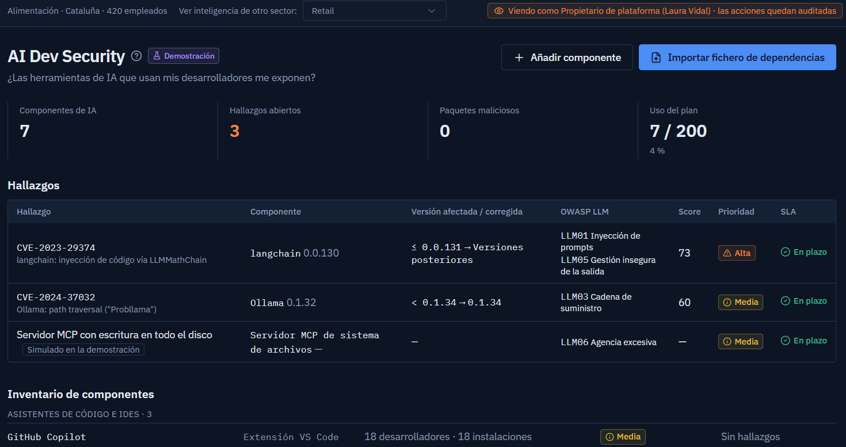Open finding Servidor MCP con escritura en todo el disco

point(115,335)
